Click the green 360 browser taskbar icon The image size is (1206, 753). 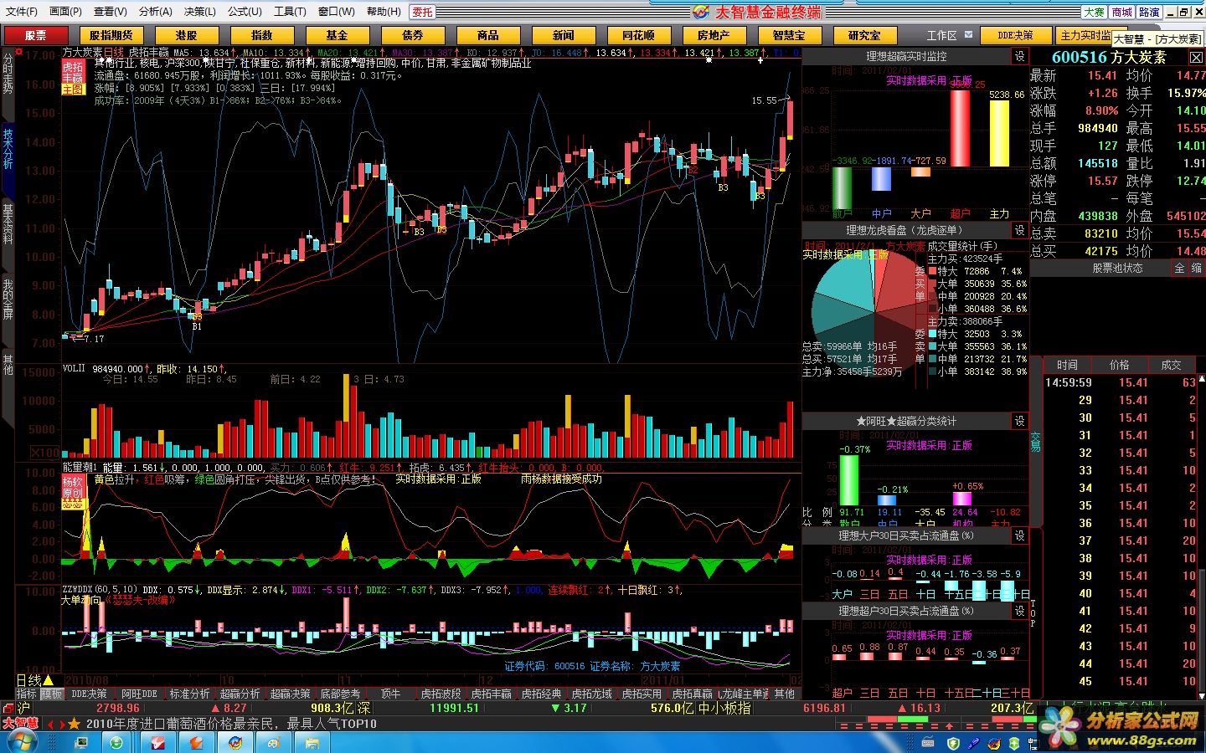click(x=116, y=743)
